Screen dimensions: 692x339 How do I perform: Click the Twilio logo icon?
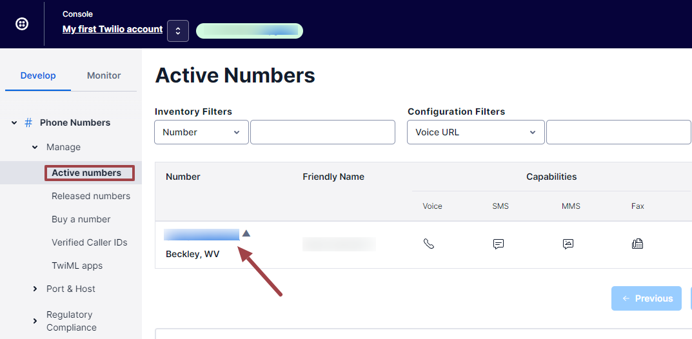[22, 24]
